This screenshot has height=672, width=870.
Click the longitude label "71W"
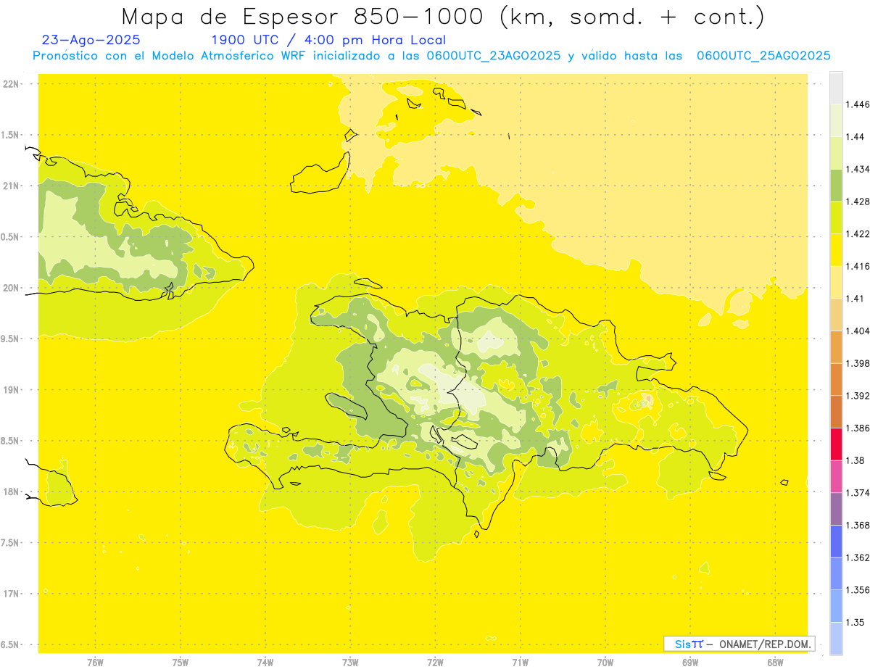520,663
